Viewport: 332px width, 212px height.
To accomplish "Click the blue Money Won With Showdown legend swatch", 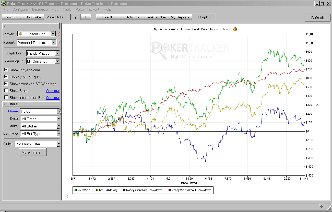I will coord(124,190).
